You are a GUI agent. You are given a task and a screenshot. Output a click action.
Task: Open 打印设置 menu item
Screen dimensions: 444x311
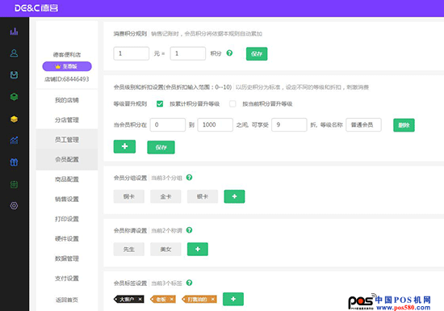coord(67,219)
